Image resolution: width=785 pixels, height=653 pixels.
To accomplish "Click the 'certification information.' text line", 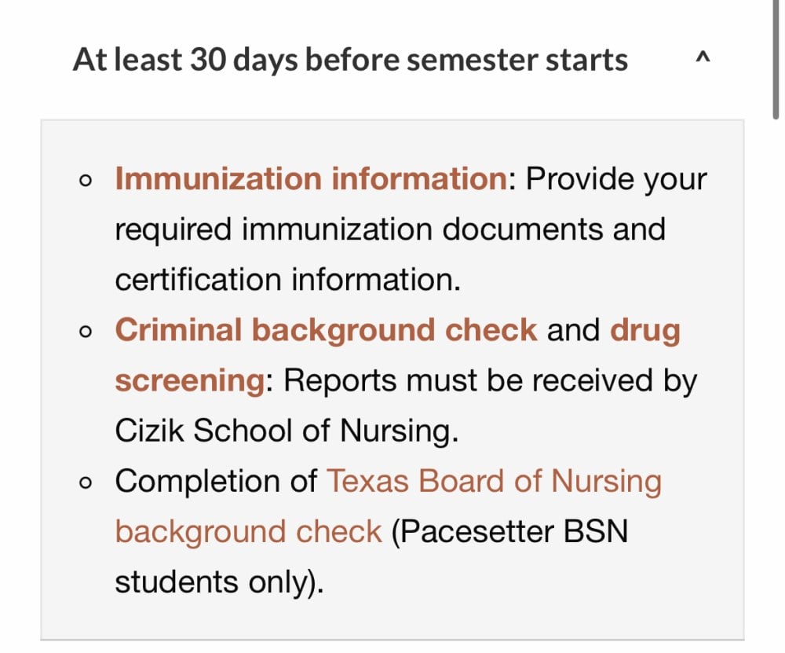I will click(287, 279).
